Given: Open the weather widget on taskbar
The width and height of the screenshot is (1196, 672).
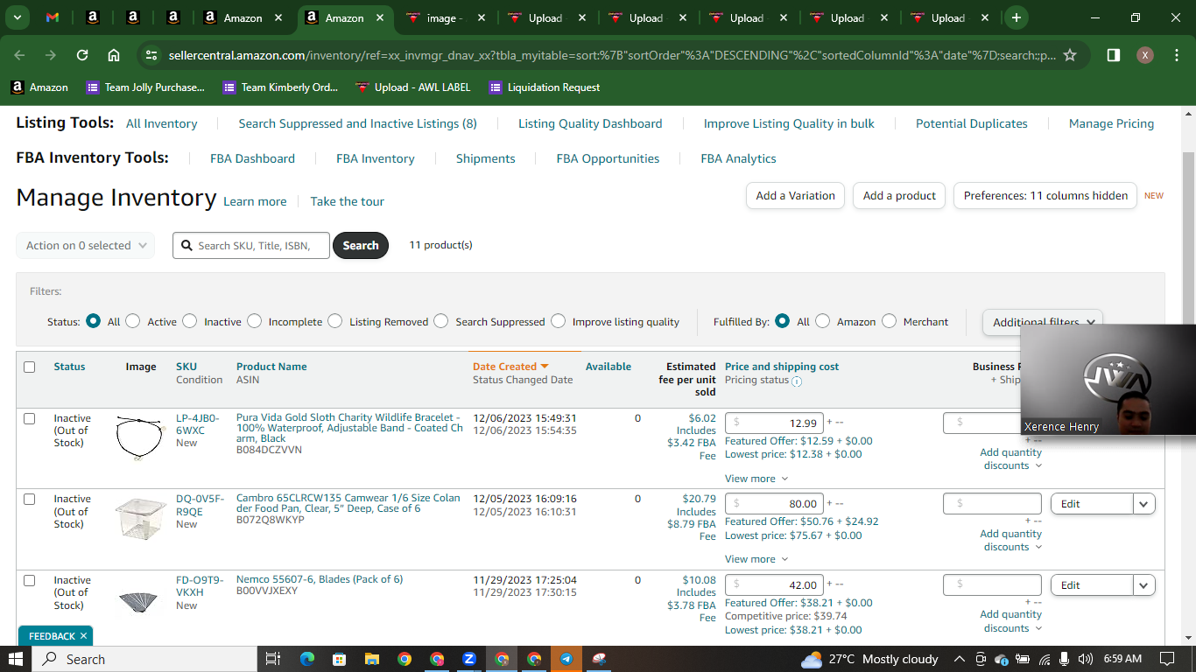Looking at the screenshot, I should pos(869,659).
